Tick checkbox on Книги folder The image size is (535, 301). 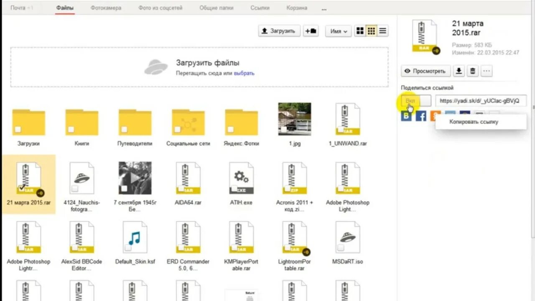point(71,130)
